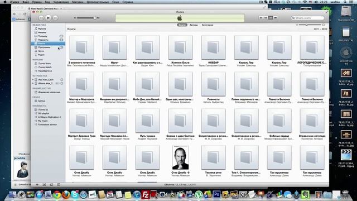Open the Wi-Fi status menu
The height and width of the screenshot is (201, 357).
pos(305,2)
